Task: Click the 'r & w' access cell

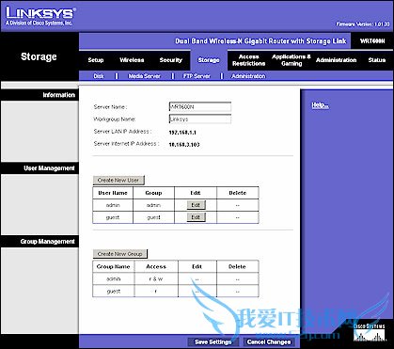Action: click(156, 278)
